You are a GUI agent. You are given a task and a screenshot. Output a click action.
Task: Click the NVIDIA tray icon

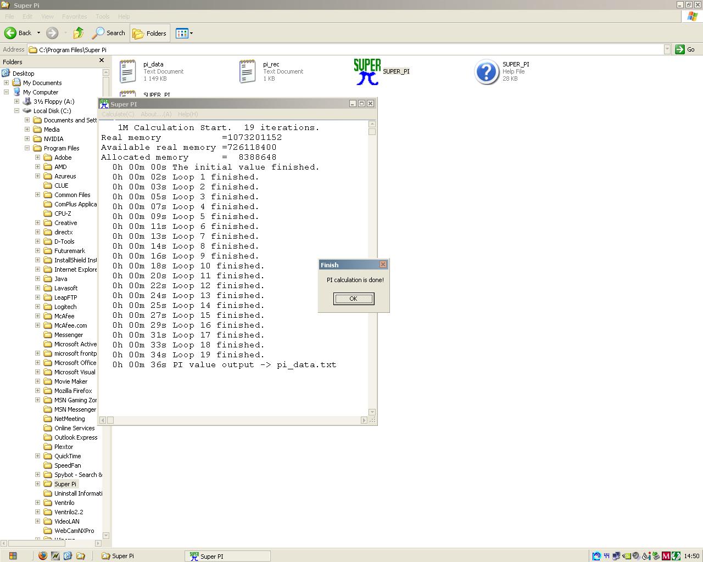[x=627, y=556]
